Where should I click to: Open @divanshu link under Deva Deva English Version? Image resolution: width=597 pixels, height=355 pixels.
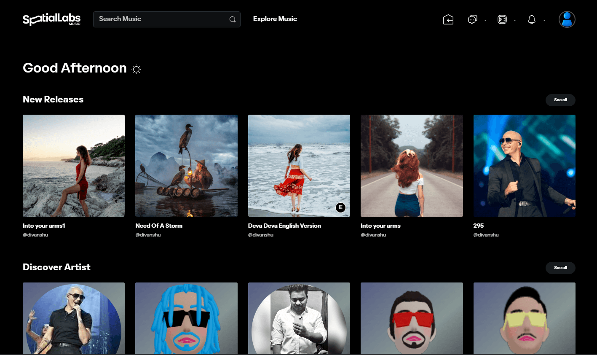click(x=261, y=235)
